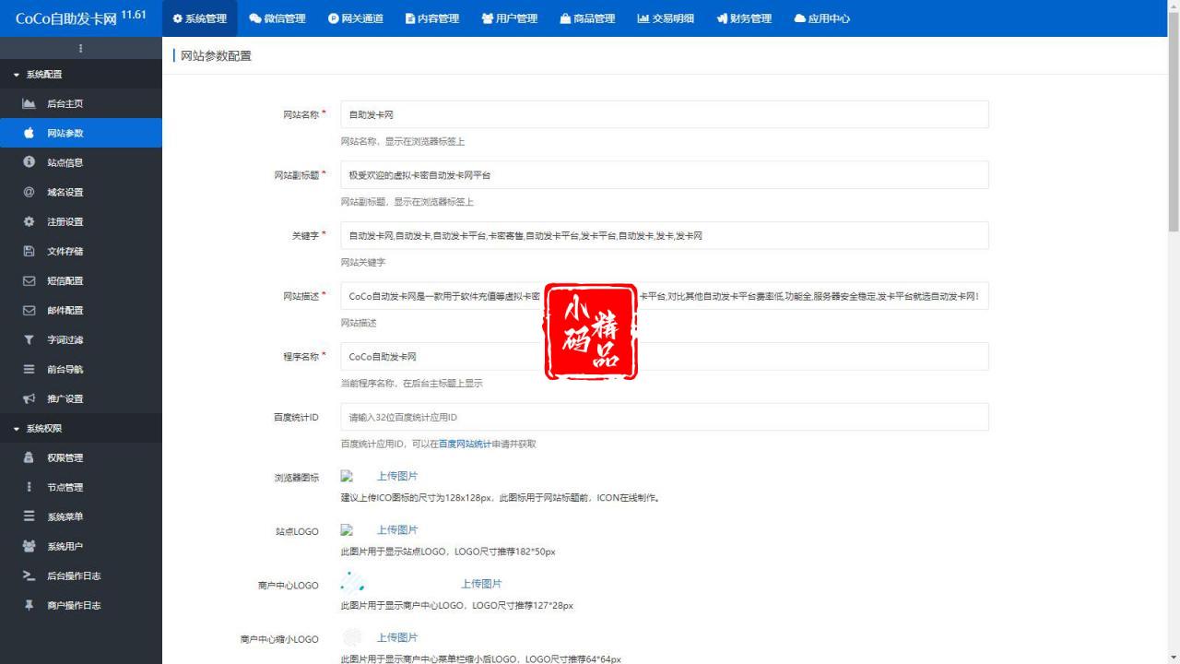
Task: Click the CoCo自助发卡网 header logo text
Action: coord(66,19)
